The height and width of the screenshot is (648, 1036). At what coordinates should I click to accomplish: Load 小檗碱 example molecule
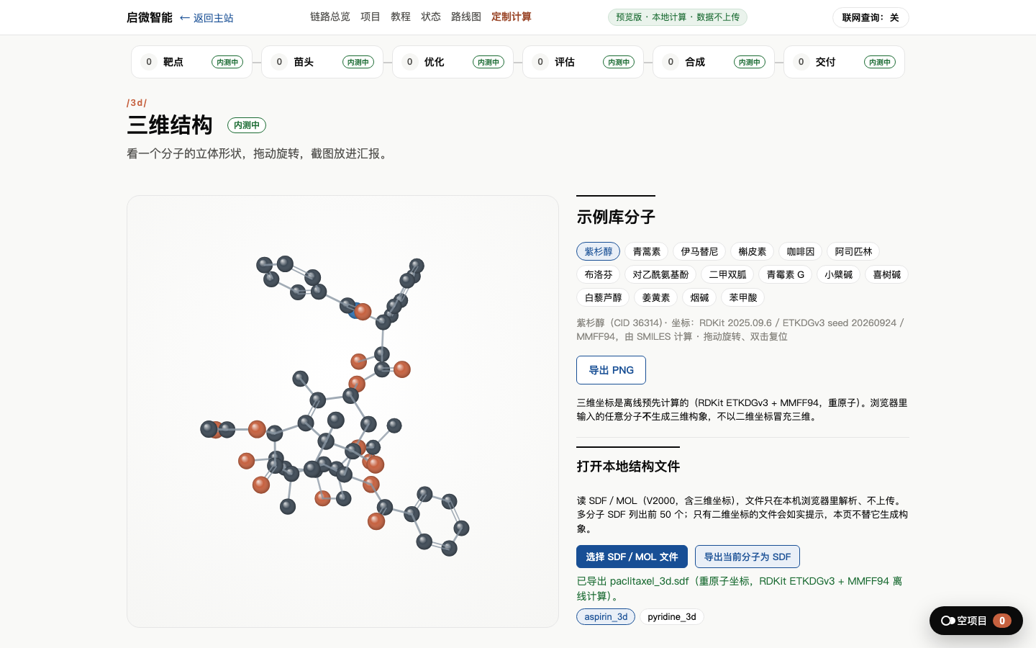click(839, 274)
